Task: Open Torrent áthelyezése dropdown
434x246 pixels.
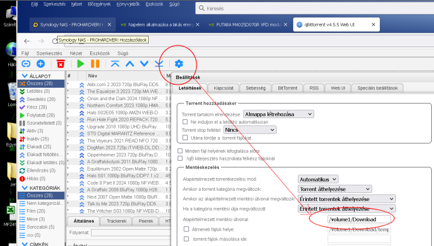Action: coord(335,189)
